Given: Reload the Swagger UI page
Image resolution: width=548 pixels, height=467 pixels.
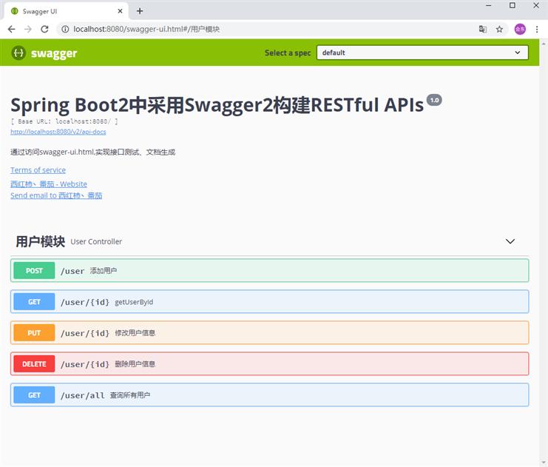Looking at the screenshot, I should pos(44,29).
